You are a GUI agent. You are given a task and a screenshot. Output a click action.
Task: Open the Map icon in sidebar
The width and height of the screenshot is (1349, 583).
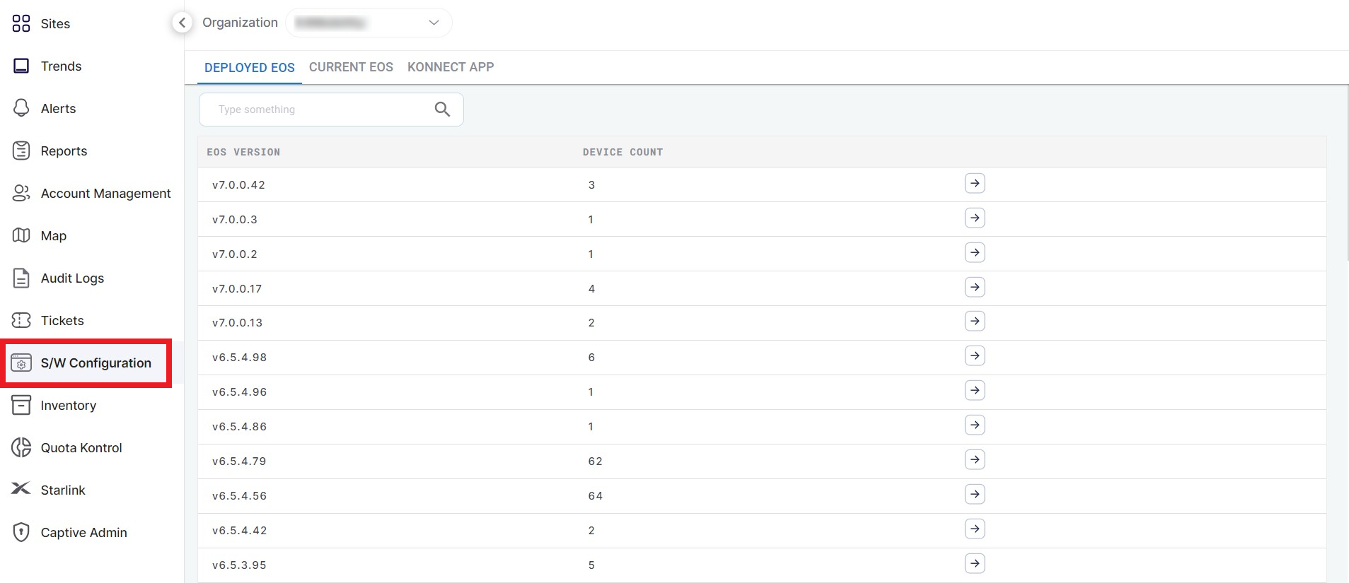[21, 235]
